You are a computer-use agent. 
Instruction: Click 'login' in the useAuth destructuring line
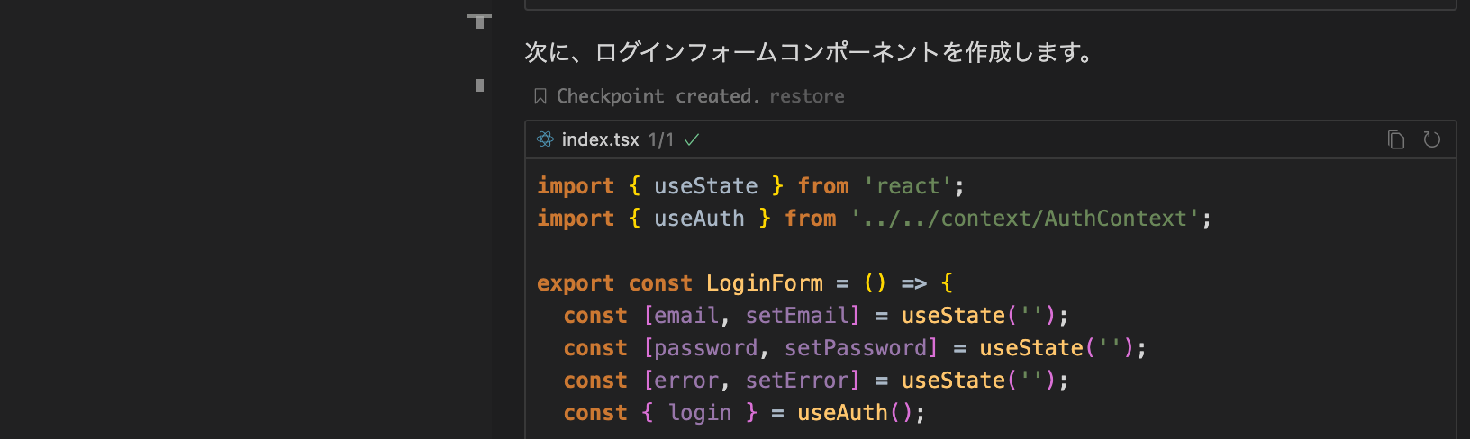[699, 413]
